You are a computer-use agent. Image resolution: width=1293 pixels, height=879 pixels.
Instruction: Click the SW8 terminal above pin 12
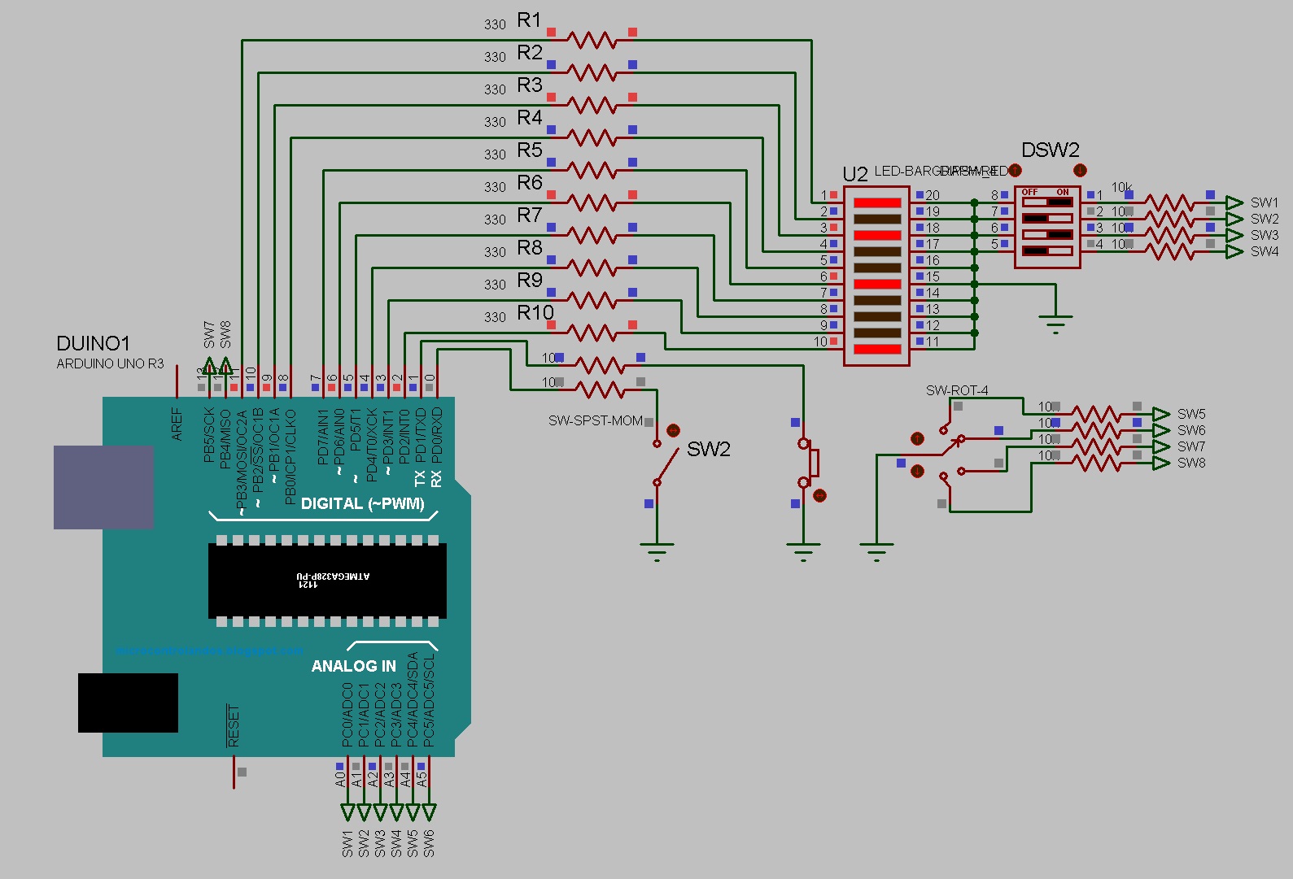tap(225, 365)
